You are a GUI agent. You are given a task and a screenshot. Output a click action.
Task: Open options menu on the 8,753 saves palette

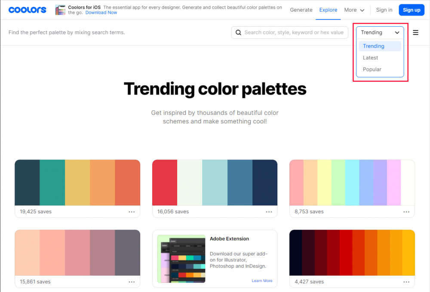click(406, 212)
